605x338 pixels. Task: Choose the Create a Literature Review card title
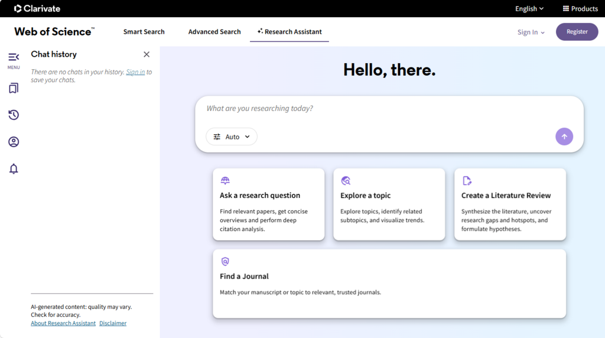pos(506,195)
